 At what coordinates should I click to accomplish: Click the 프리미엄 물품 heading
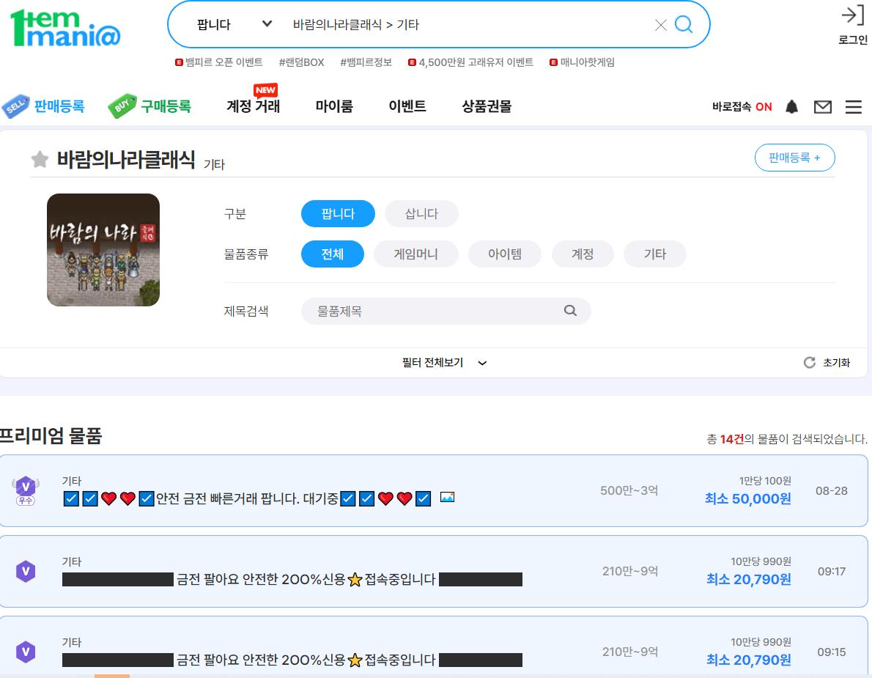pos(51,435)
